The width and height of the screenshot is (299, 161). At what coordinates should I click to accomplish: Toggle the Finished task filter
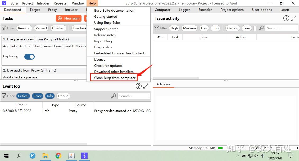(58, 28)
